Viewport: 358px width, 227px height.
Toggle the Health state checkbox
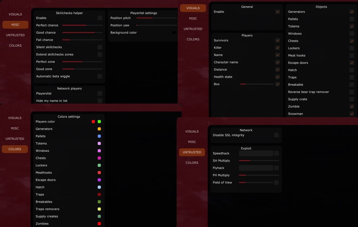[277, 77]
